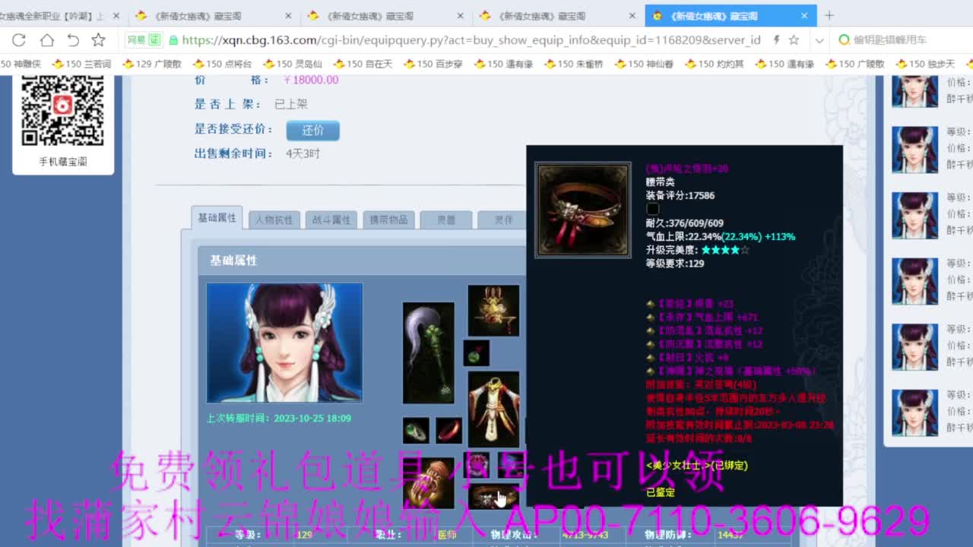Click 等级要求:129 in tooltip
The width and height of the screenshot is (973, 547).
(675, 264)
